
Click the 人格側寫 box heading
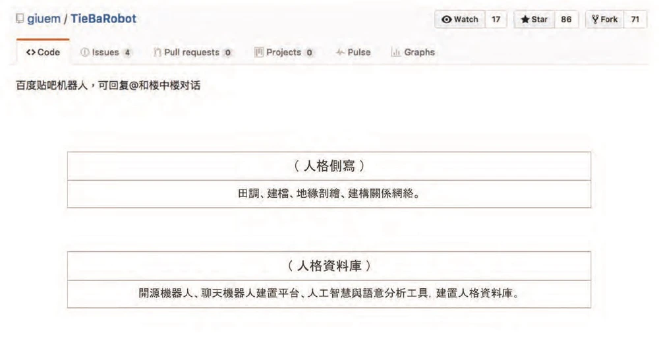pyautogui.click(x=329, y=166)
